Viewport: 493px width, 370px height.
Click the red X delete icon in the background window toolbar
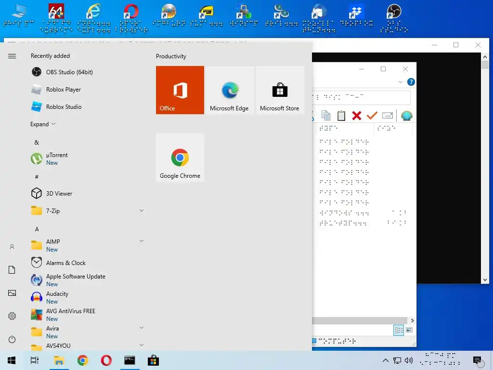[357, 116]
